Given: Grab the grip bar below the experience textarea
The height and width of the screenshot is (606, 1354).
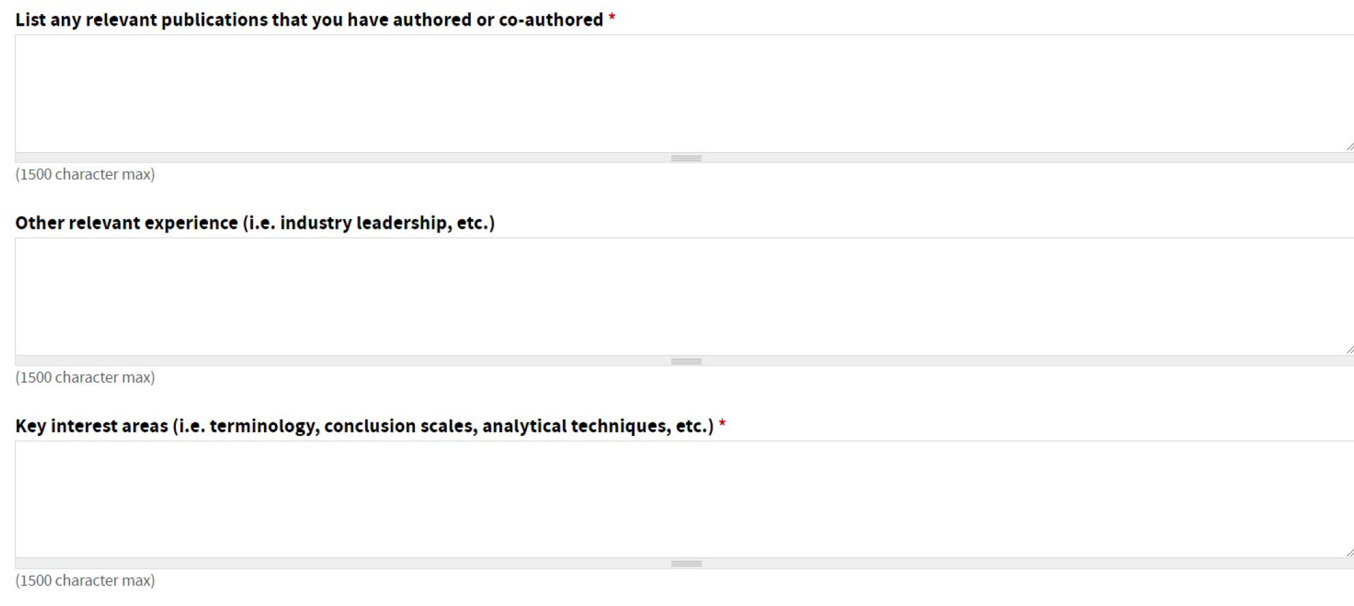Looking at the screenshot, I should point(685,361).
